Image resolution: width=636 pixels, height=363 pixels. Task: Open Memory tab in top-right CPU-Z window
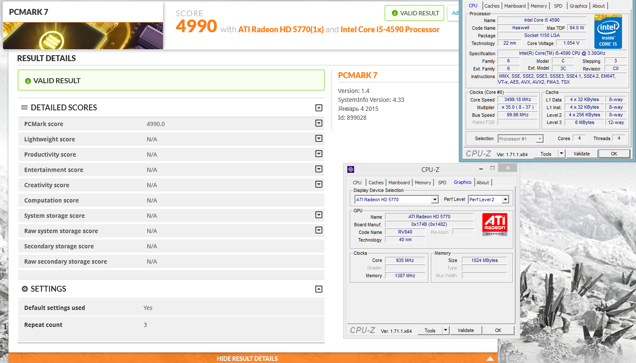coord(539,6)
